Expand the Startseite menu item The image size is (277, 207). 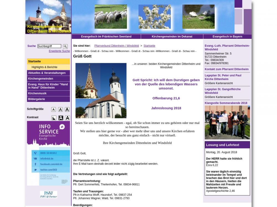click(48, 61)
